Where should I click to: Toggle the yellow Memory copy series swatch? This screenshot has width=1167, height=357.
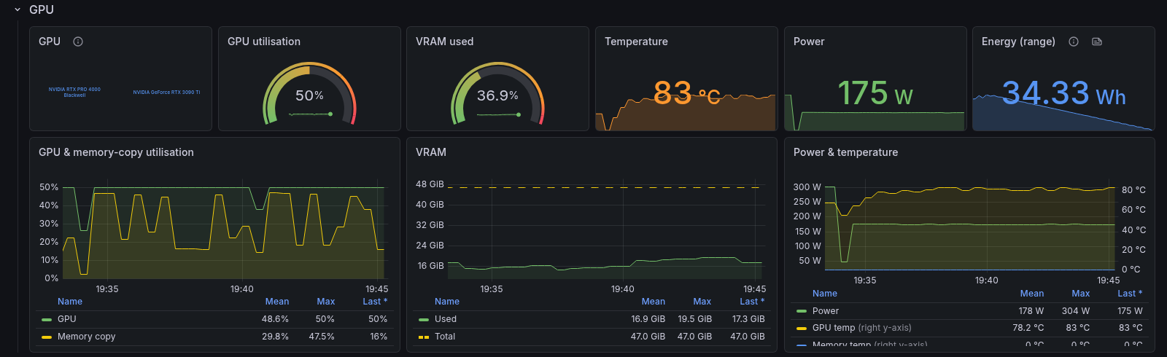click(x=47, y=337)
